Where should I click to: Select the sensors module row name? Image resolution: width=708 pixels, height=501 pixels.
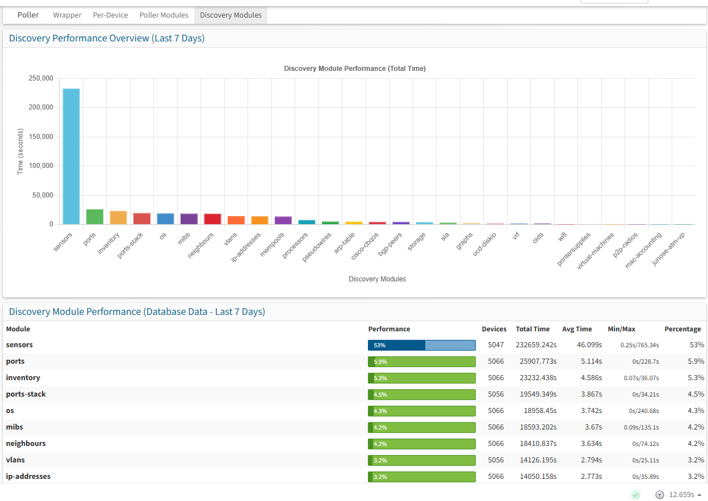coord(19,345)
